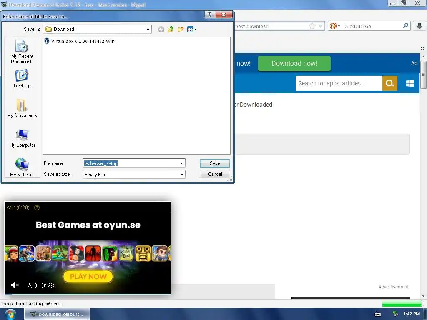This screenshot has width=427, height=320.
Task: Open the bookmark star dropdown arrow
Action: coord(321,26)
